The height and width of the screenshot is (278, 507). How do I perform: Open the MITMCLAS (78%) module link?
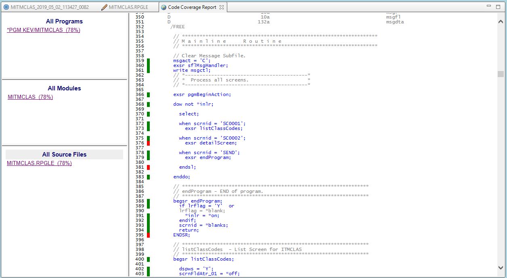(x=30, y=97)
